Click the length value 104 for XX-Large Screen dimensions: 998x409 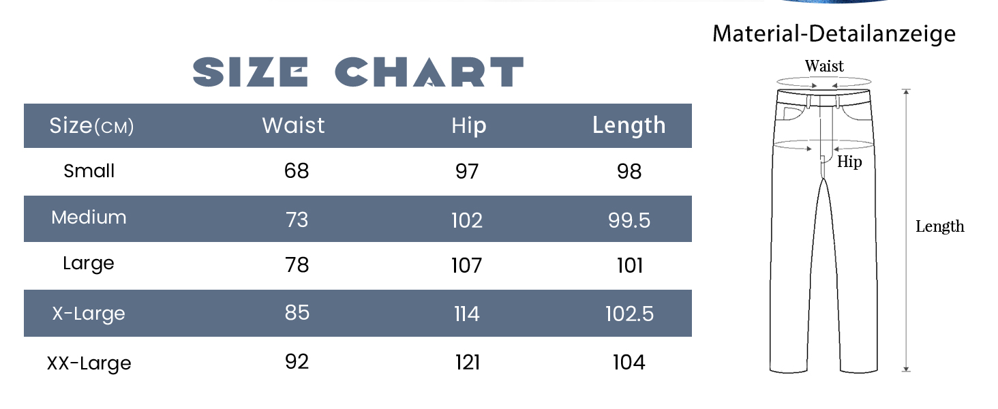coord(629,363)
